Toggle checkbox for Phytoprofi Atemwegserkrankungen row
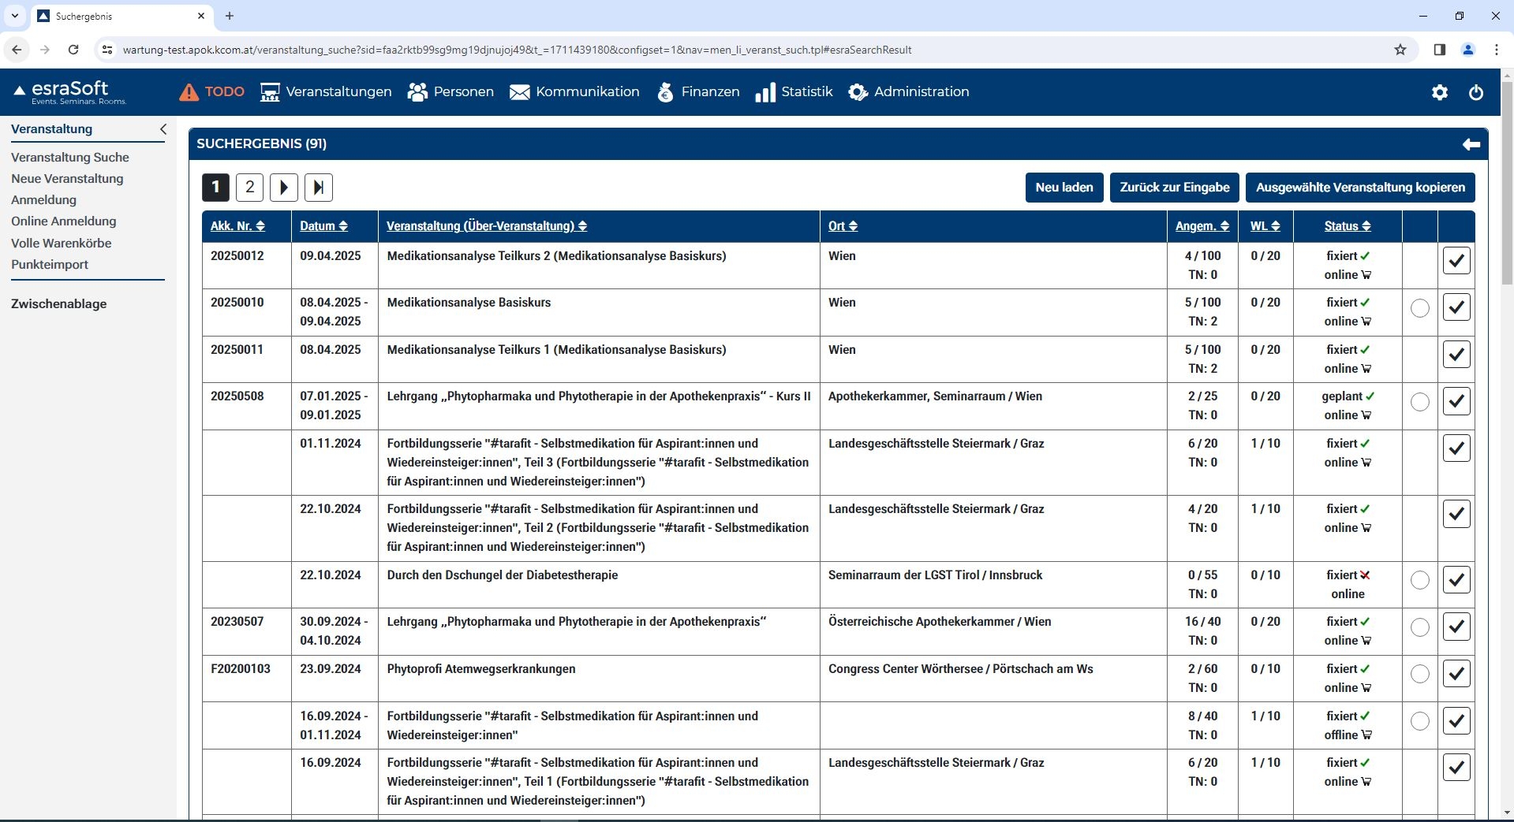The width and height of the screenshot is (1514, 822). [1456, 674]
